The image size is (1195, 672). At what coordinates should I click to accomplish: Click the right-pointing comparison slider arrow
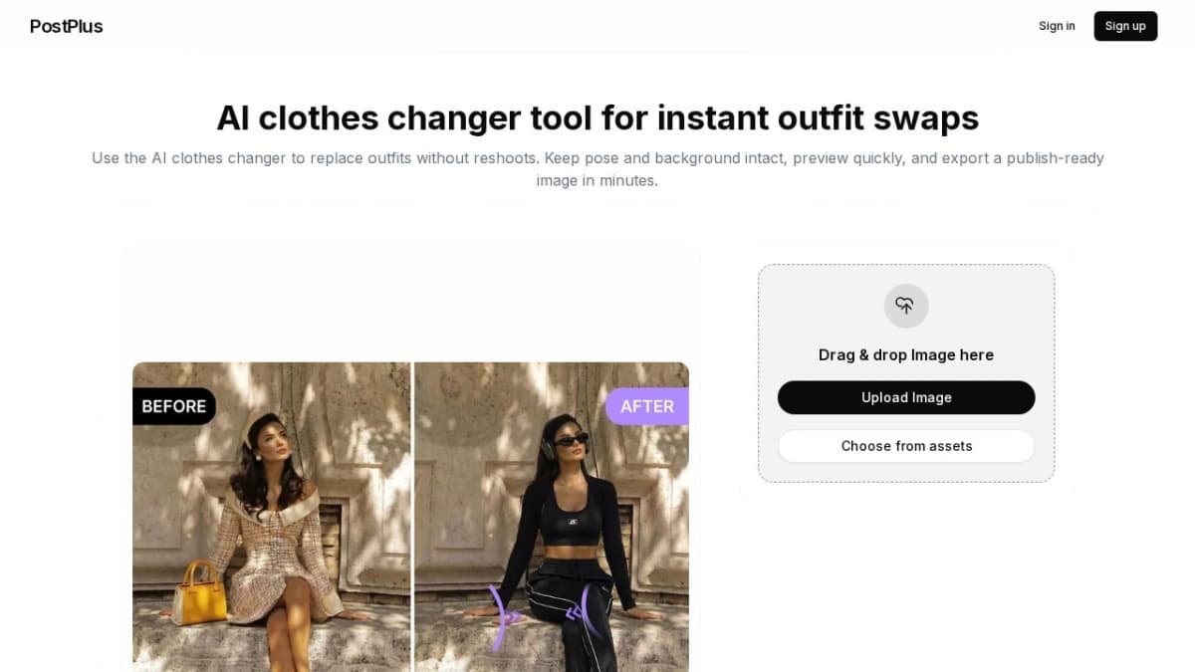coord(505,617)
